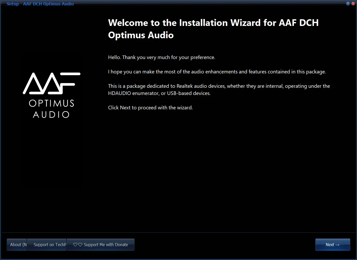Close the setup window with red button
Viewport: 357px width, 260px height.
[x=353, y=4]
